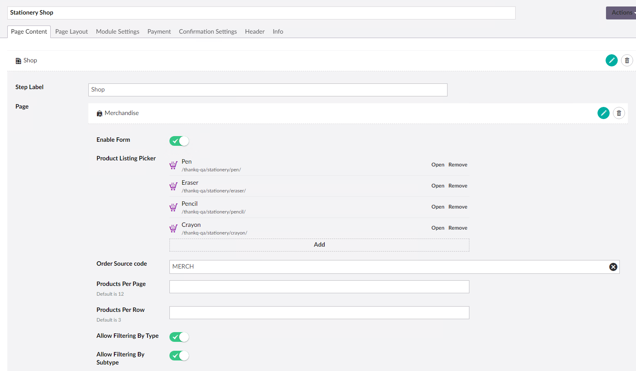Toggle Allow Filtering By Subtype switch
Image resolution: width=636 pixels, height=371 pixels.
tap(179, 356)
